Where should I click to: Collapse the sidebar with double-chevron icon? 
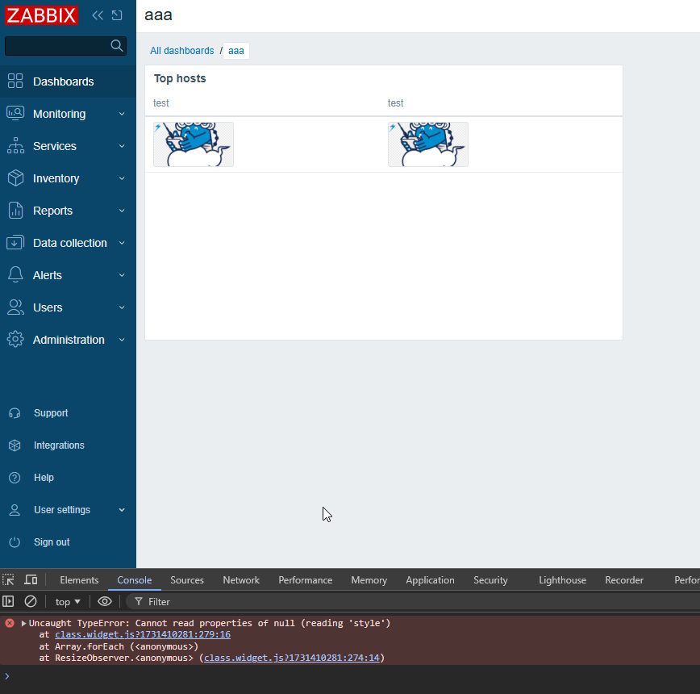tap(98, 15)
